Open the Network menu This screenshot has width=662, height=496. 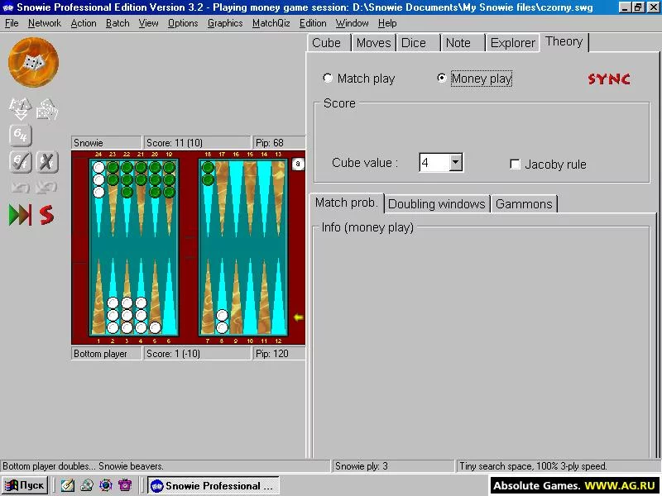[45, 23]
